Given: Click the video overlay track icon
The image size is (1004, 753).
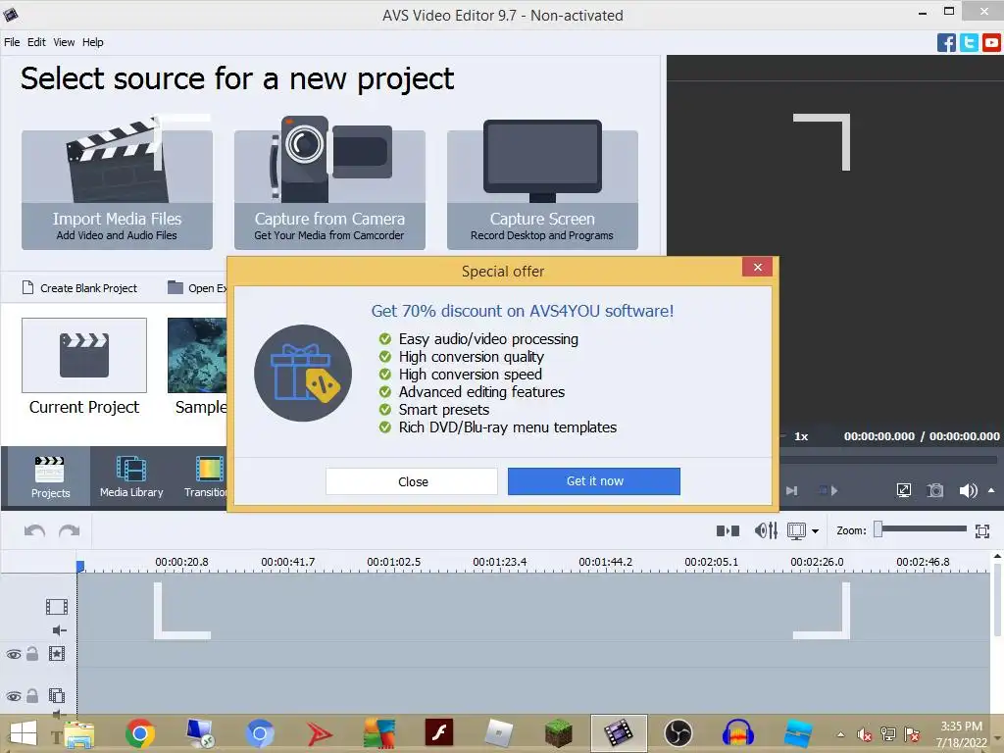Looking at the screenshot, I should (x=56, y=695).
